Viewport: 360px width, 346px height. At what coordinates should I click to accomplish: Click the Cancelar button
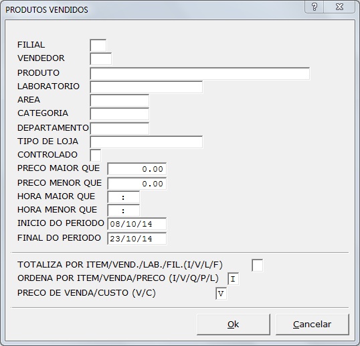coord(312,325)
